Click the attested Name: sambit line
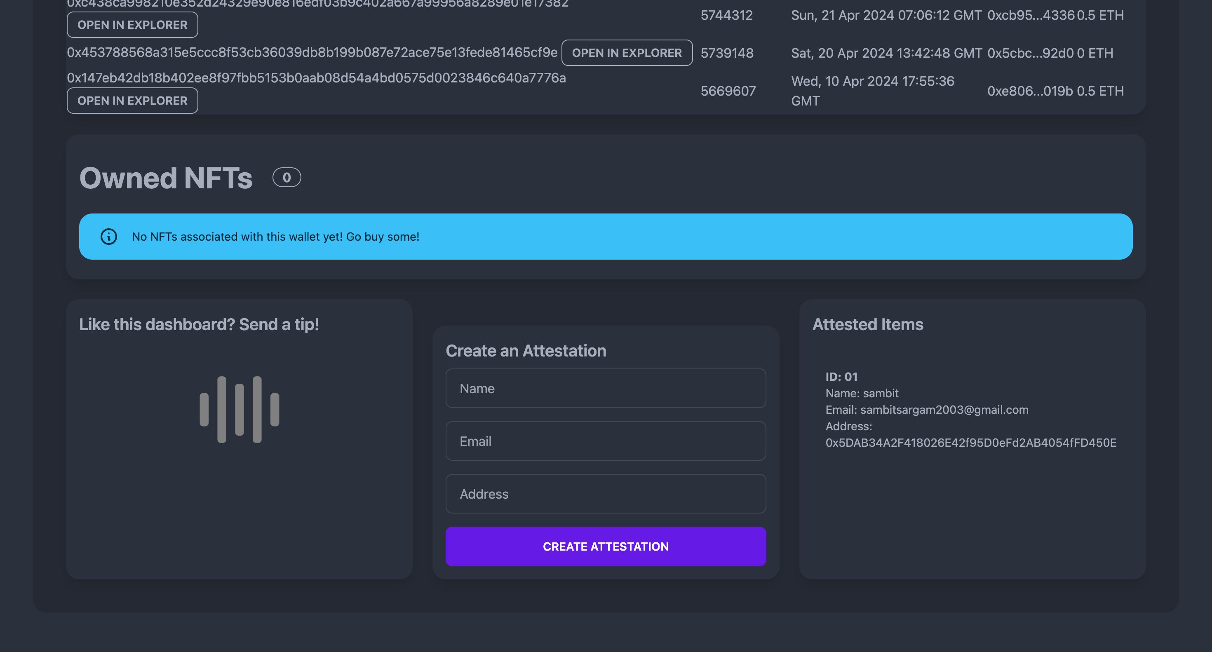This screenshot has height=652, width=1212. [x=862, y=393]
